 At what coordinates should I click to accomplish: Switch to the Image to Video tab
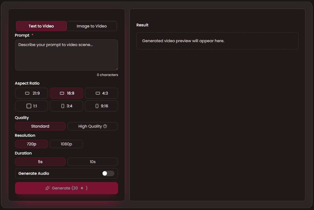pyautogui.click(x=92, y=26)
